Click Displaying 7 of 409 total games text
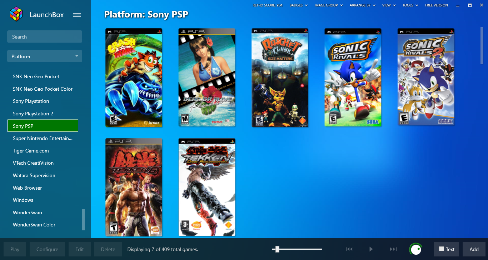488x260 pixels. (163, 249)
